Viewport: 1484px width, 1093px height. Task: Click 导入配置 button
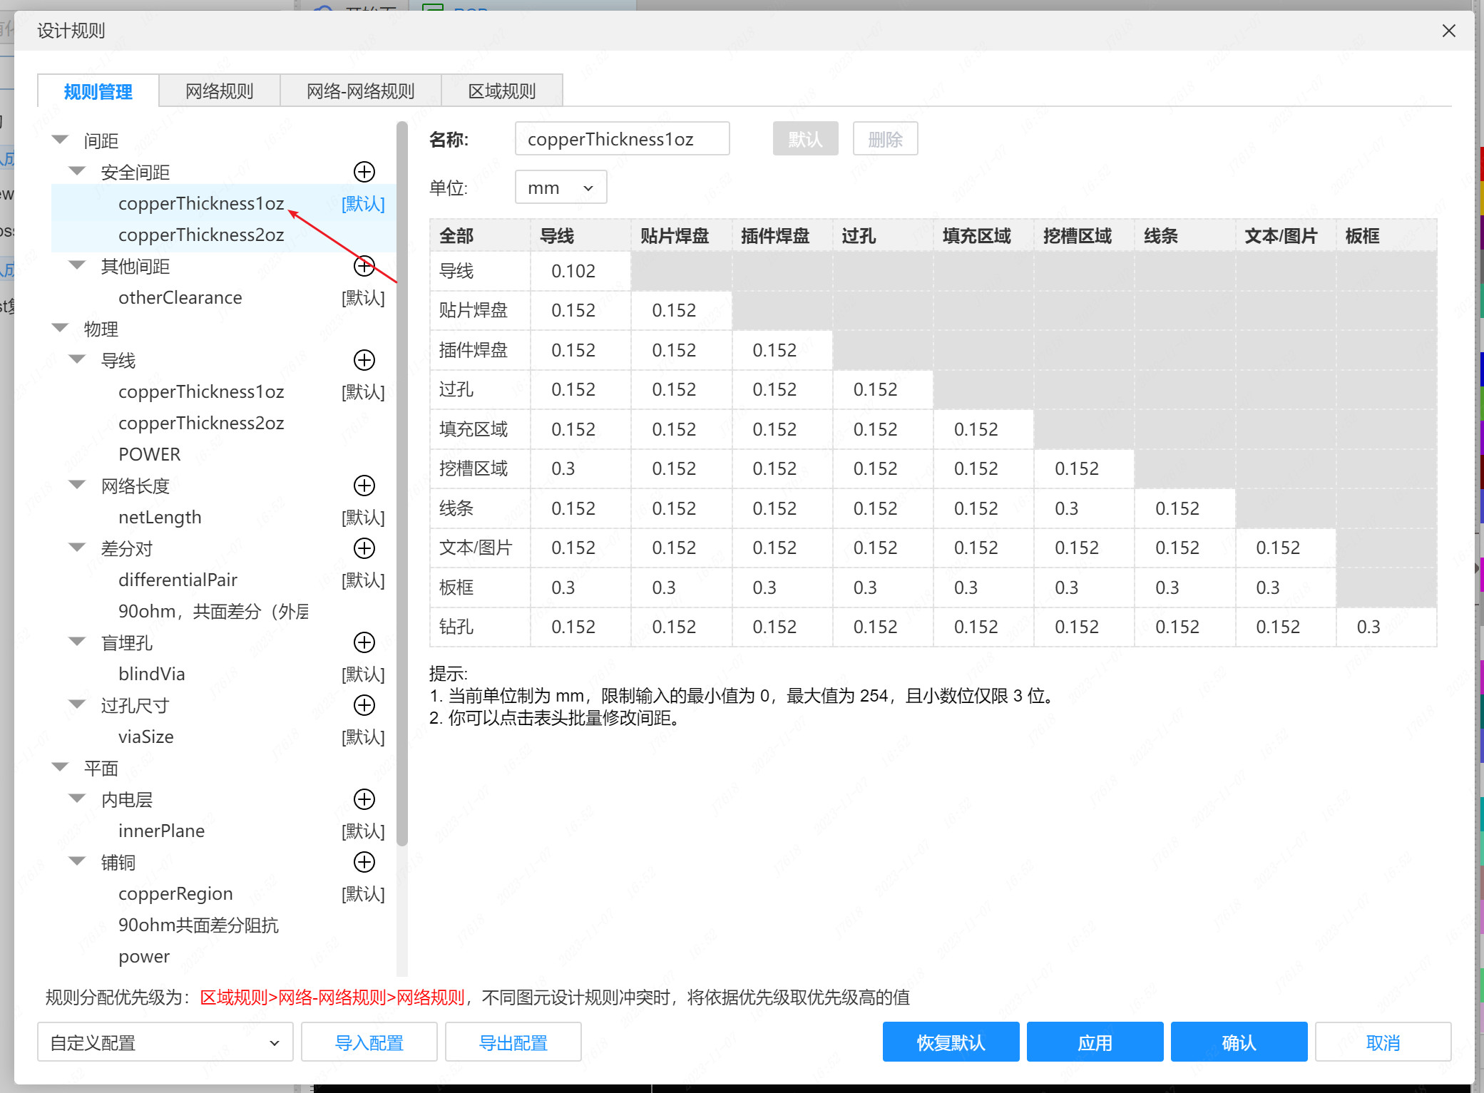(x=369, y=1042)
